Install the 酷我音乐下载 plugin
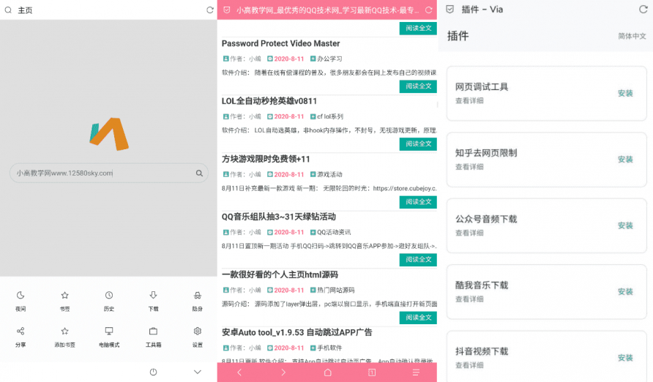This screenshot has width=653, height=382. tap(625, 292)
